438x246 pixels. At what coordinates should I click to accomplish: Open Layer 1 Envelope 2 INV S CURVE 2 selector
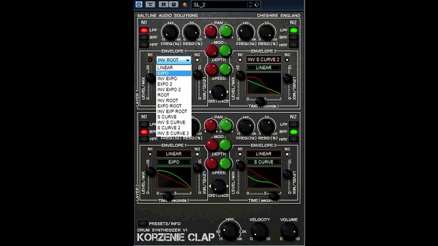pyautogui.click(x=263, y=59)
